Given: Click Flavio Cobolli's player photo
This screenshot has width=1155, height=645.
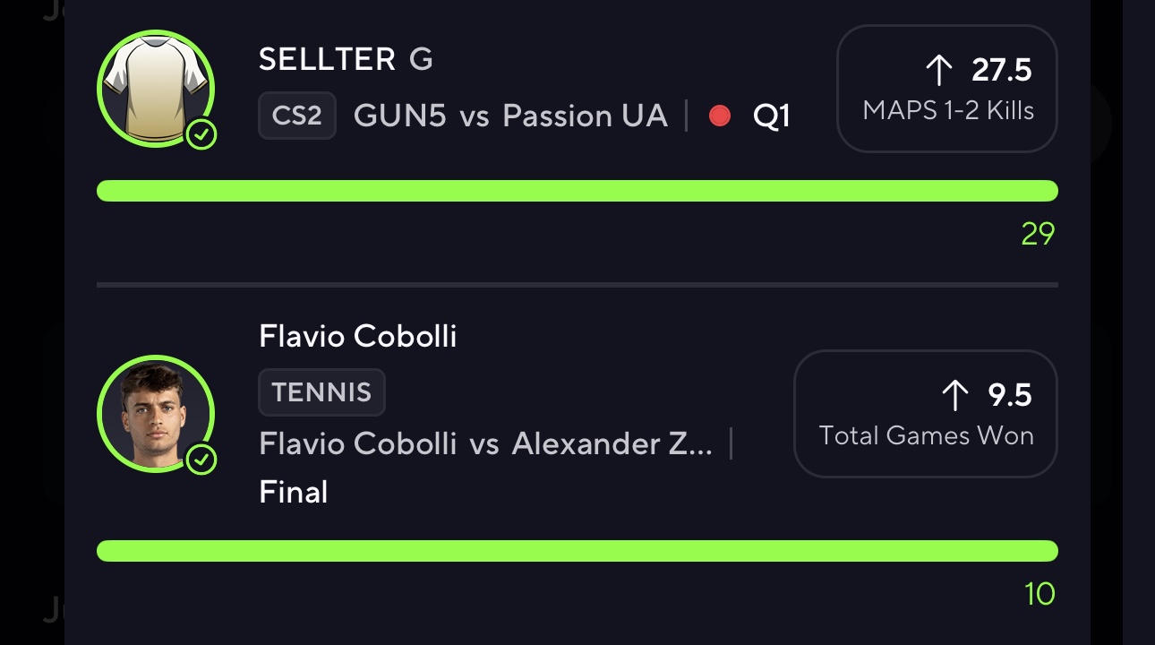Looking at the screenshot, I should pos(156,413).
